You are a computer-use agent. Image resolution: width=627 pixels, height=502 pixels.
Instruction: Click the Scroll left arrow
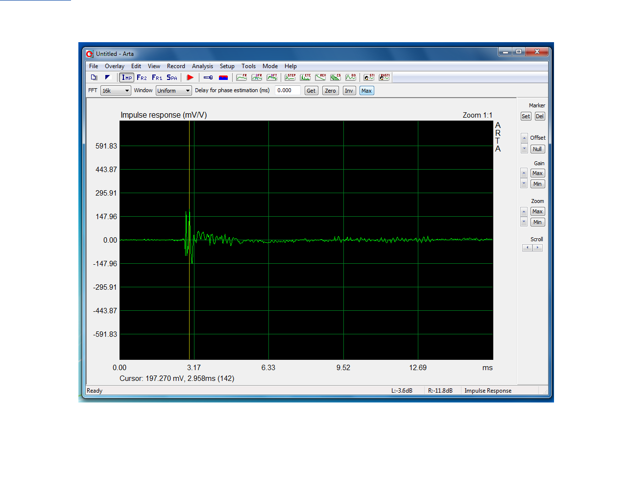pos(527,248)
